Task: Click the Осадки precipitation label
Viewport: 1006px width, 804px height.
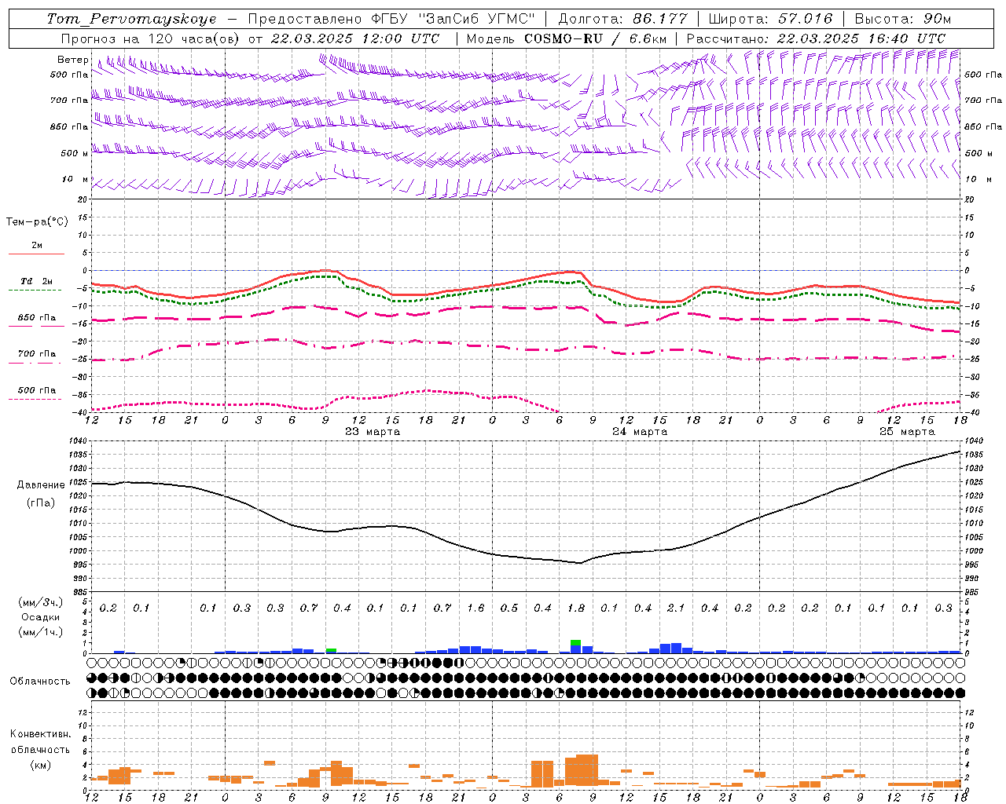Action: pos(39,617)
